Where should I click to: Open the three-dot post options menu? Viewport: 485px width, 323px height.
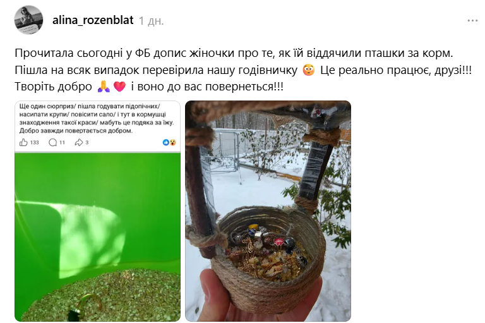472,21
